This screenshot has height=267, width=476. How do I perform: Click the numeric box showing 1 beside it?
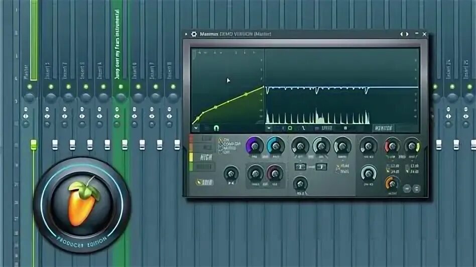click(321, 167)
